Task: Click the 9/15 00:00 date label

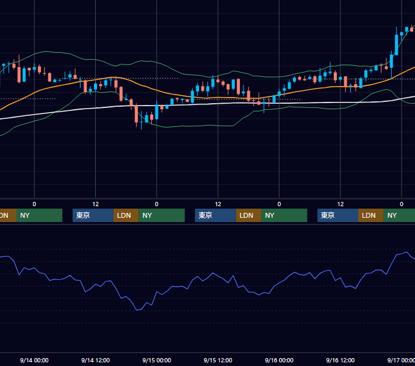Action: point(157,360)
